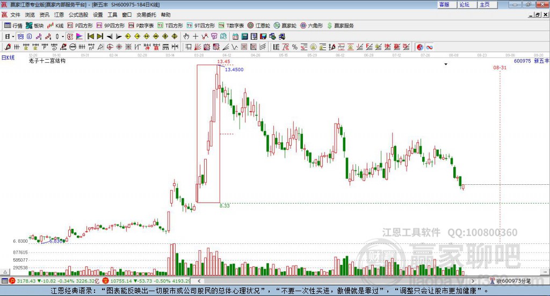Click the 13.4500 price high label
Screen dimensions: 550x296
(234, 69)
